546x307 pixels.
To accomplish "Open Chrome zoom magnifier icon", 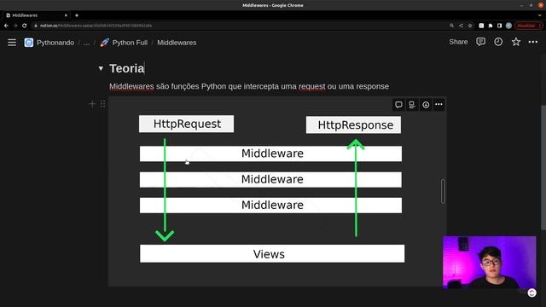I will click(x=451, y=26).
